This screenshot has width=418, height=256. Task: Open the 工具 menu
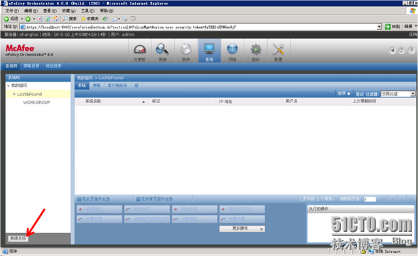(x=88, y=11)
